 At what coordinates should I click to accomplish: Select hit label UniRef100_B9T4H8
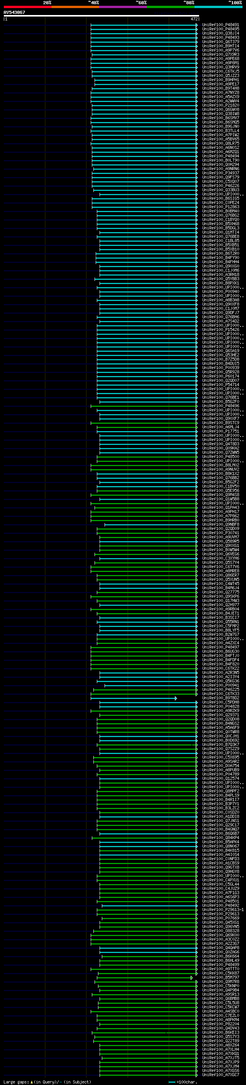coord(221,89)
